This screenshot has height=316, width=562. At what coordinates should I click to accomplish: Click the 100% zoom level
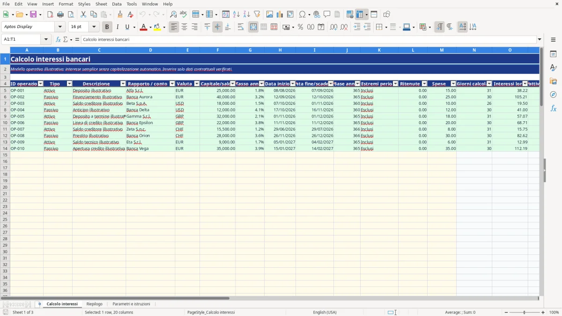coord(554,312)
